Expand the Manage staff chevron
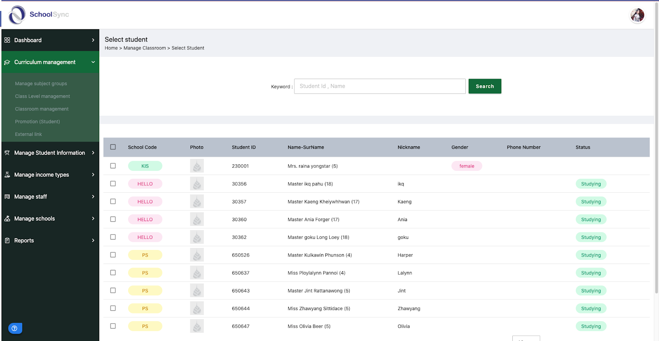This screenshot has width=659, height=341. point(93,197)
